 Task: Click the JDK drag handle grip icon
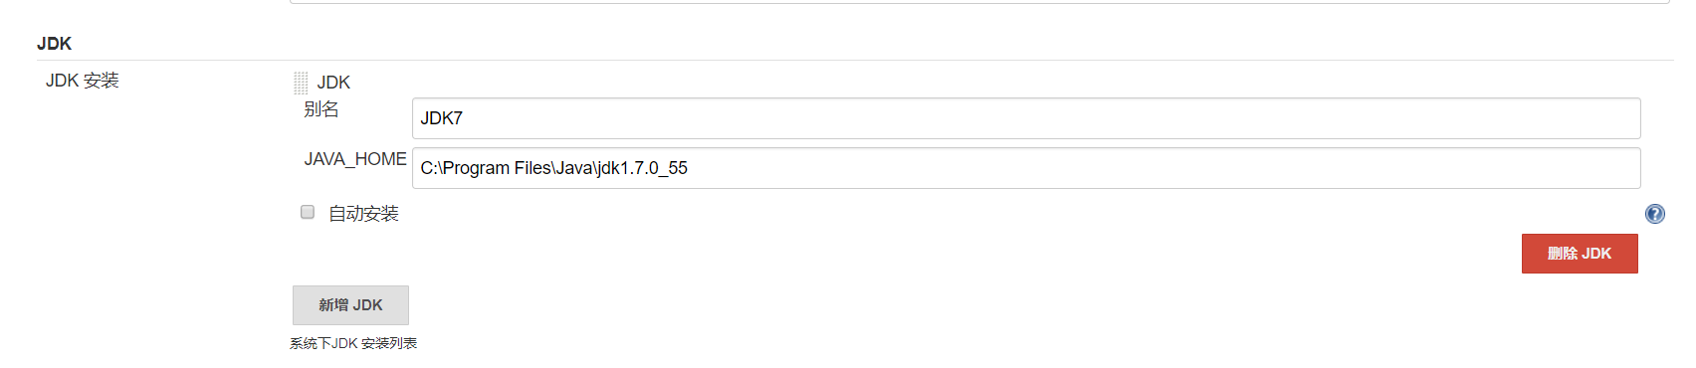point(301,83)
